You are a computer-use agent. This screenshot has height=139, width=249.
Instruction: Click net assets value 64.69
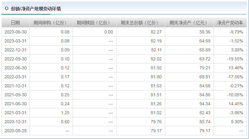click(205, 41)
